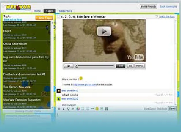Open the Link to this topic link
The width and height of the screenshot is (181, 132).
pos(167,17)
